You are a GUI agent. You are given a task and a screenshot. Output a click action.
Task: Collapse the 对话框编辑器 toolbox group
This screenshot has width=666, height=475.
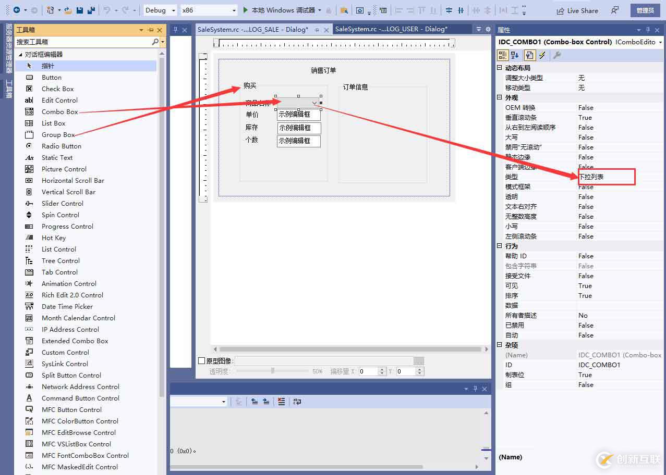pyautogui.click(x=20, y=54)
